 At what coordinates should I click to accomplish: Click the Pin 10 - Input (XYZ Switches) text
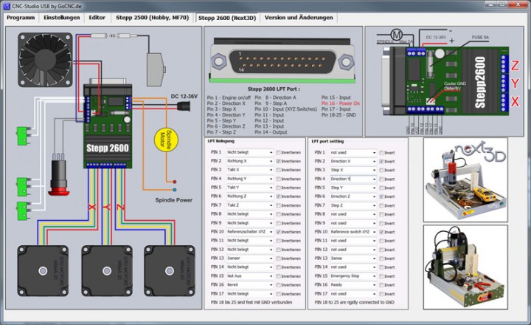tap(286, 109)
